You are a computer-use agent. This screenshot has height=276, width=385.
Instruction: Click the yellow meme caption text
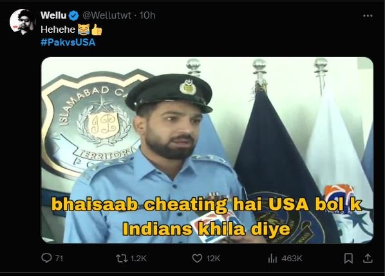(207, 216)
